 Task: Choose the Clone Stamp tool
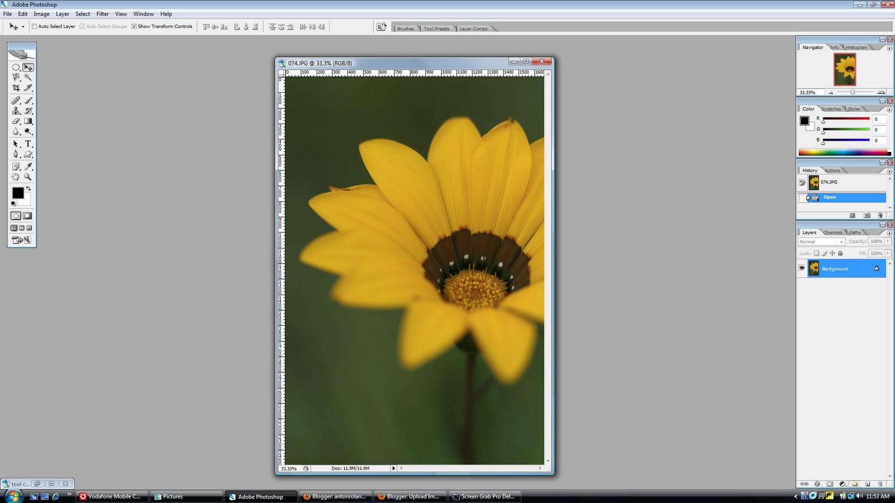(x=16, y=111)
